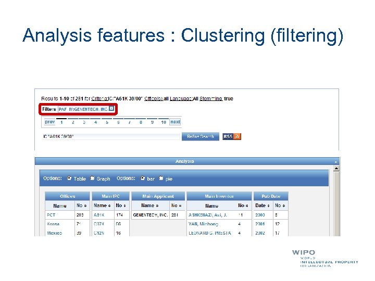Click the Main Inventor table header
The height and width of the screenshot is (281, 375).
click(219, 196)
